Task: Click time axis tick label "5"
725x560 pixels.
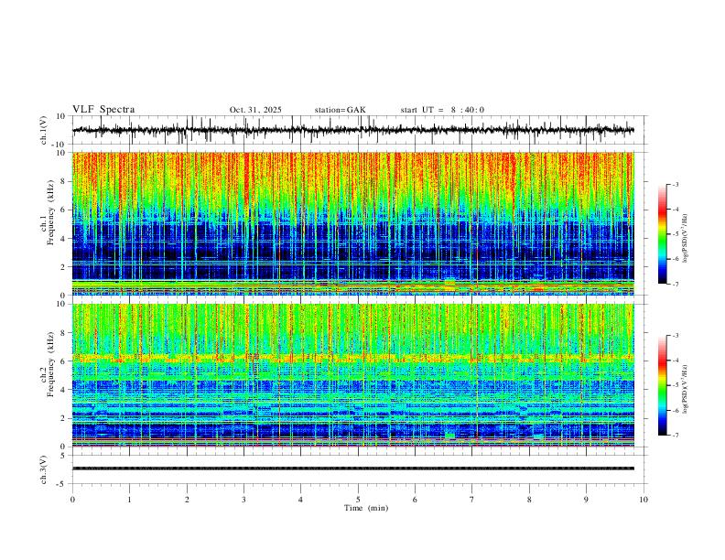Action: coord(358,500)
